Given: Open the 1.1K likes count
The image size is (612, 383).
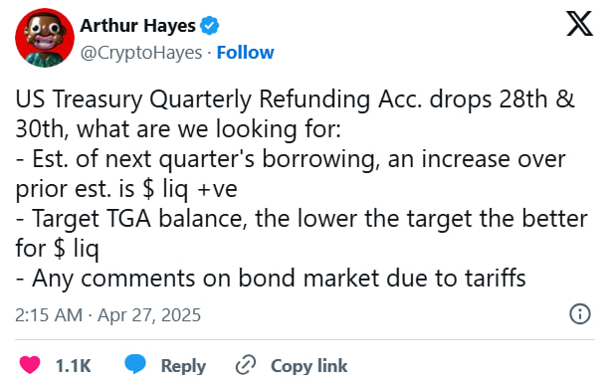Looking at the screenshot, I should [x=73, y=366].
